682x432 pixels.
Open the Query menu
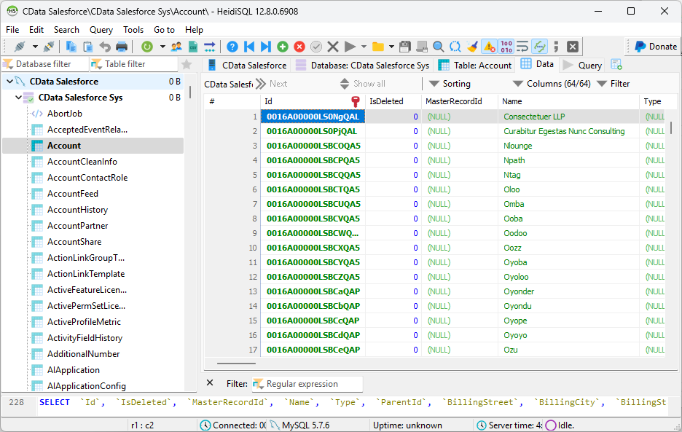click(101, 30)
